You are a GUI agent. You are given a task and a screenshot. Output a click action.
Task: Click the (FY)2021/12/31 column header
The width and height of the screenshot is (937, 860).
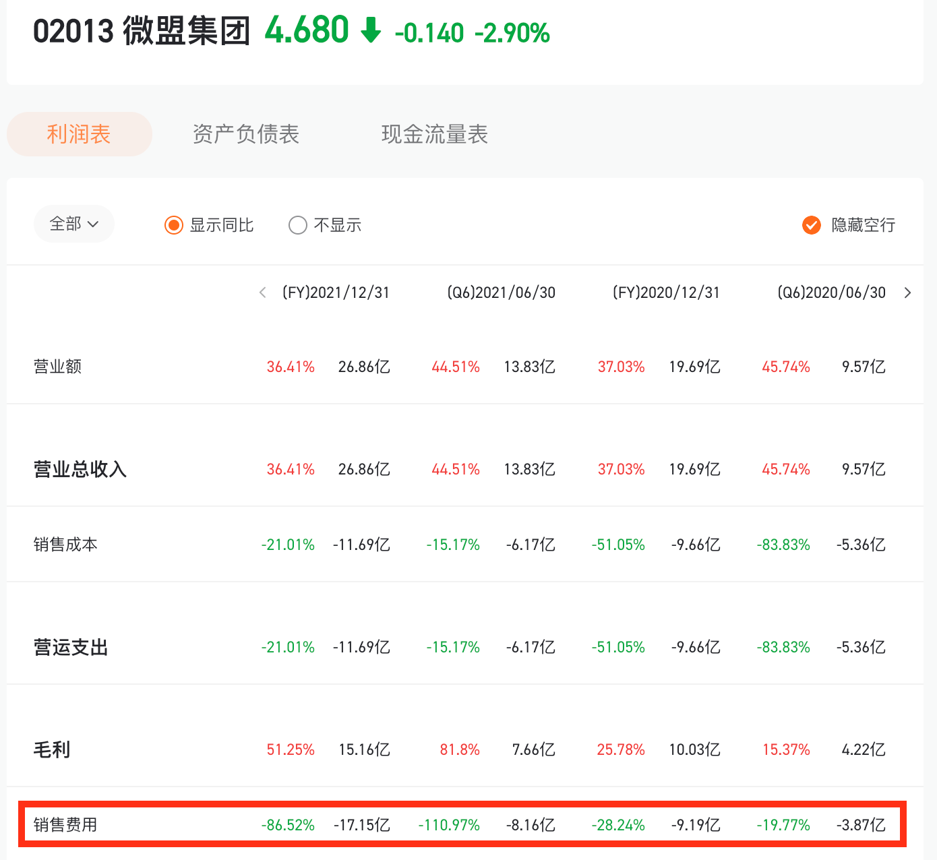pyautogui.click(x=336, y=293)
